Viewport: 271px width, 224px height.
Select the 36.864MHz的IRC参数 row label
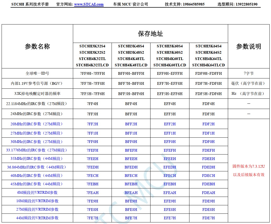(37, 167)
